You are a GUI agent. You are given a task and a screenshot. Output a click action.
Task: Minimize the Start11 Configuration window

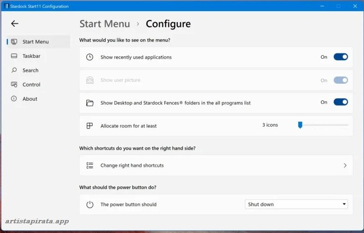tap(323, 6)
